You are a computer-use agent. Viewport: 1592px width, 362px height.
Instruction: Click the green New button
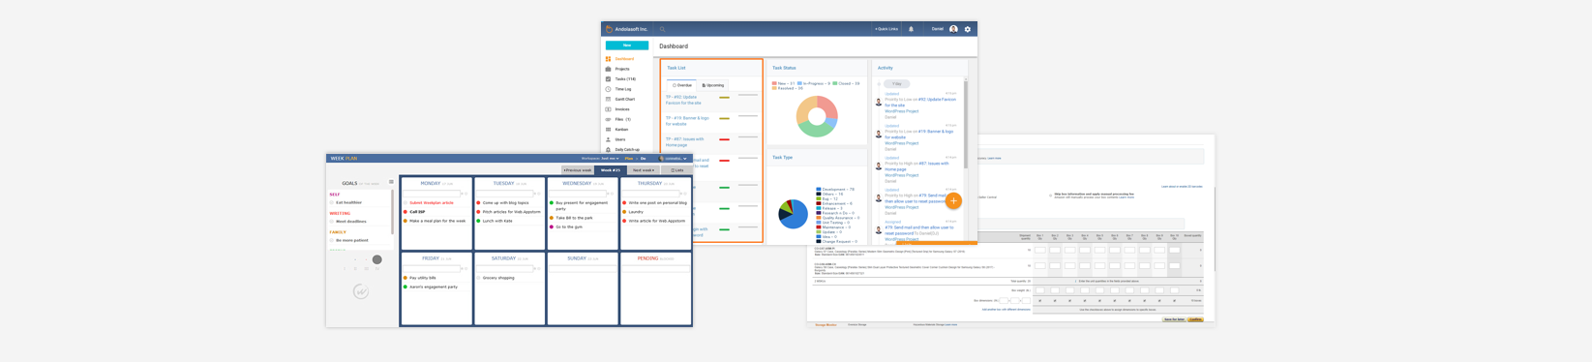627,45
